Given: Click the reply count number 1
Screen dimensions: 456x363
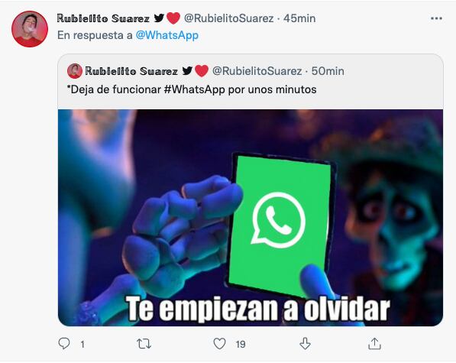Looking at the screenshot, I should (x=82, y=345).
